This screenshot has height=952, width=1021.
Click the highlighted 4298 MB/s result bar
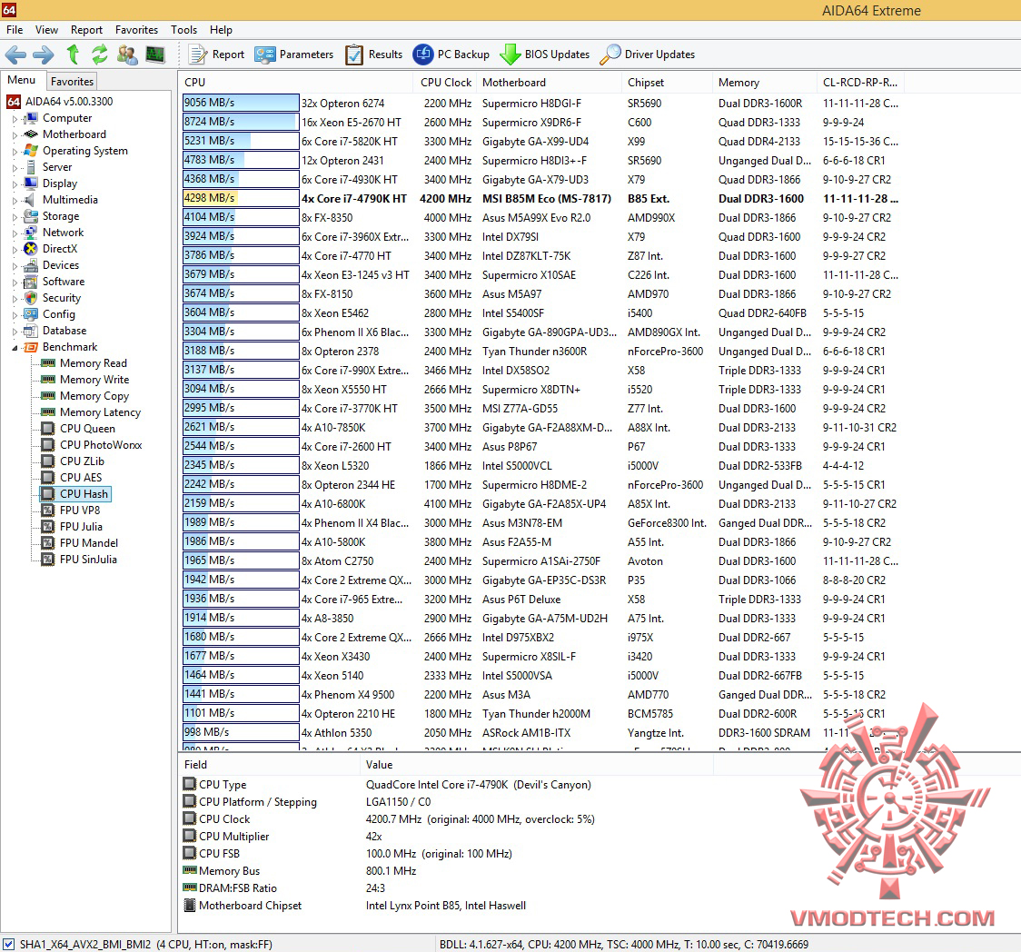(x=241, y=198)
